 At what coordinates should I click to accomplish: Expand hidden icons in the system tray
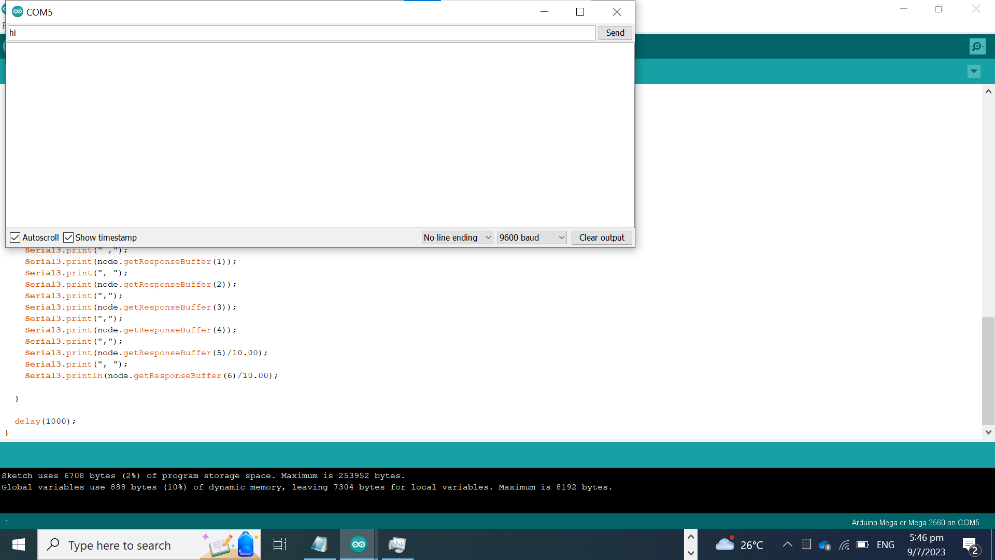tap(787, 544)
